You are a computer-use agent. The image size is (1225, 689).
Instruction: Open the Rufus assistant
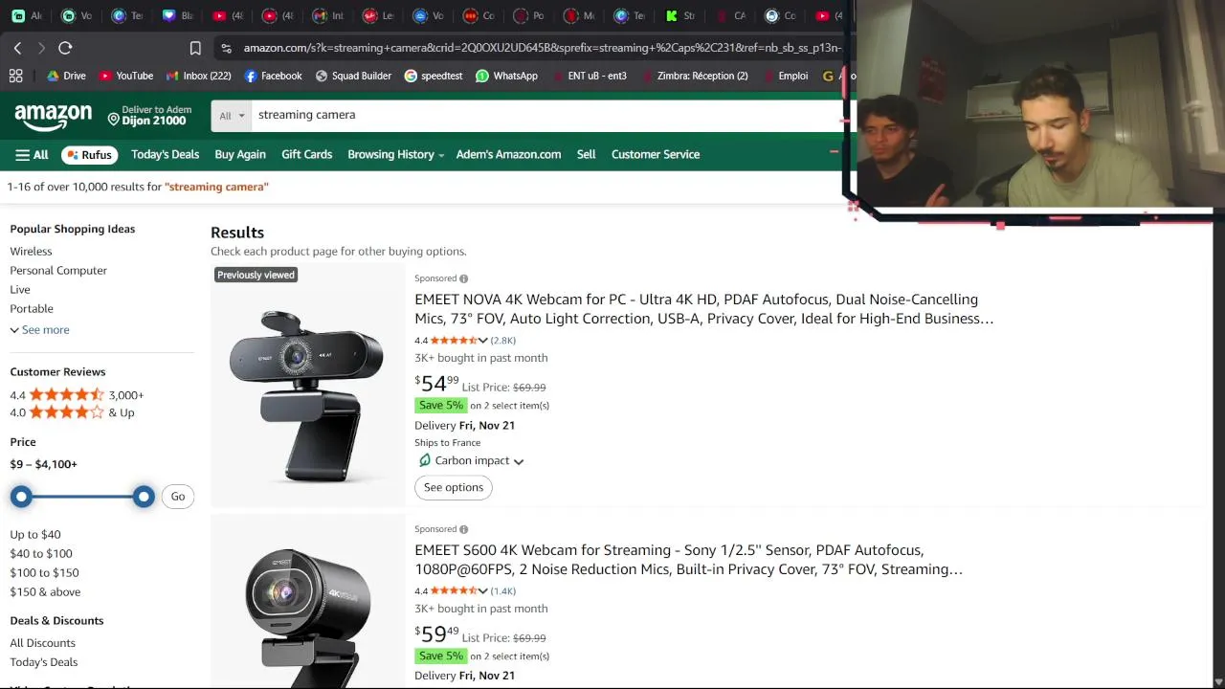click(x=89, y=154)
